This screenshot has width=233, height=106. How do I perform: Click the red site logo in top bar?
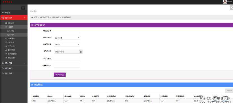pyautogui.click(x=8, y=2)
